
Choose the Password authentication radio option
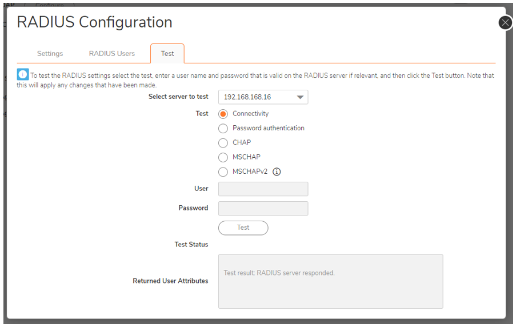[x=223, y=129]
